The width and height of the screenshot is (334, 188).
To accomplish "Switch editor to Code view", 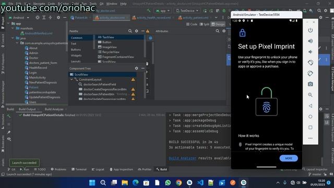I will [192, 25].
